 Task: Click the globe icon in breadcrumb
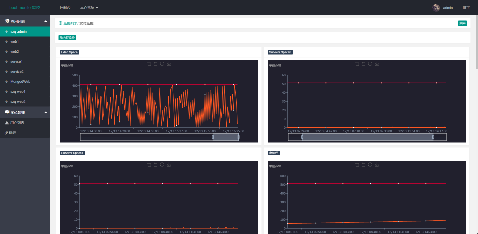point(60,23)
